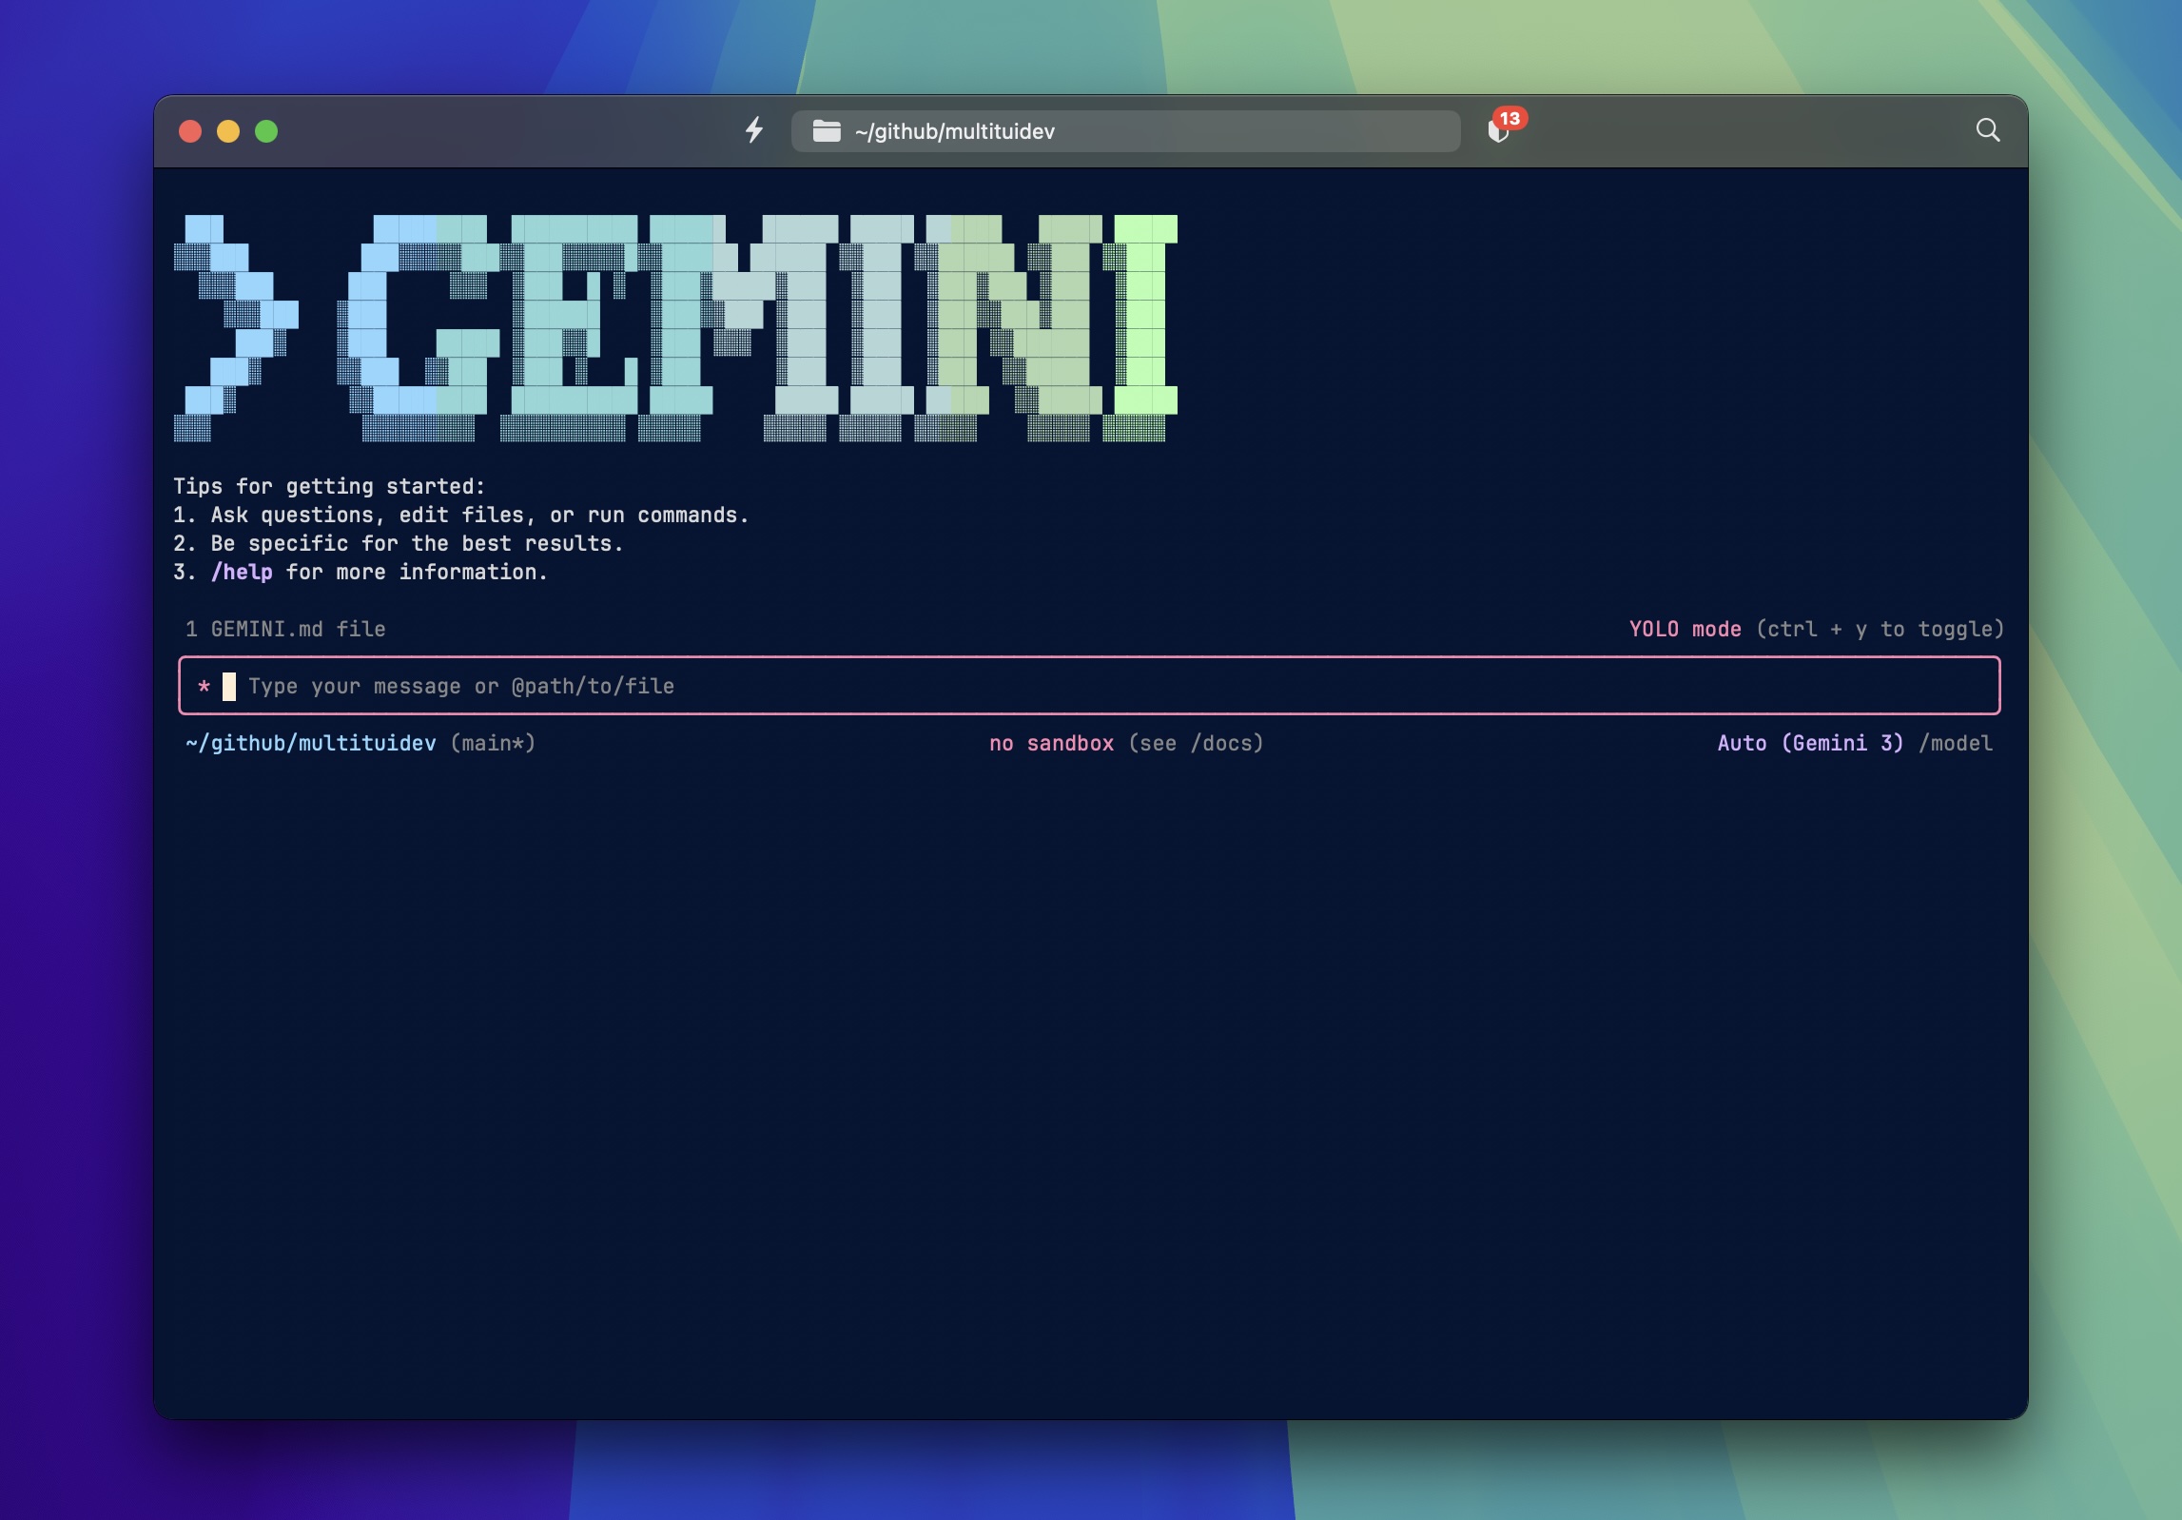Open the /model selector
The width and height of the screenshot is (2182, 1520).
coord(1956,743)
